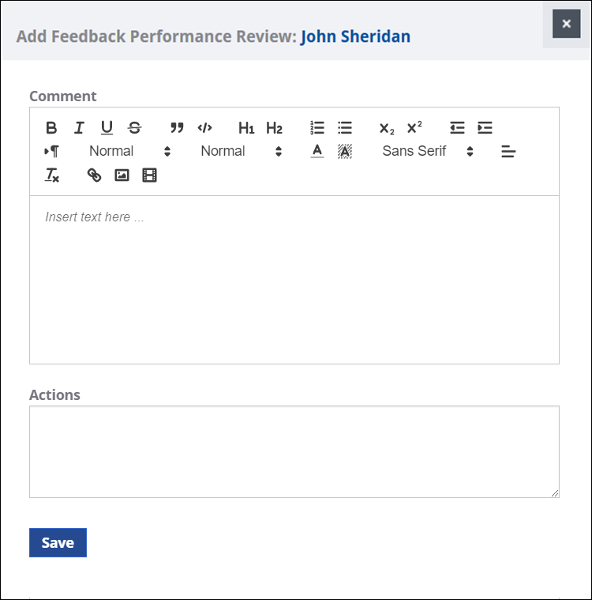
Task: Expand the text alignment picker
Action: 508,152
